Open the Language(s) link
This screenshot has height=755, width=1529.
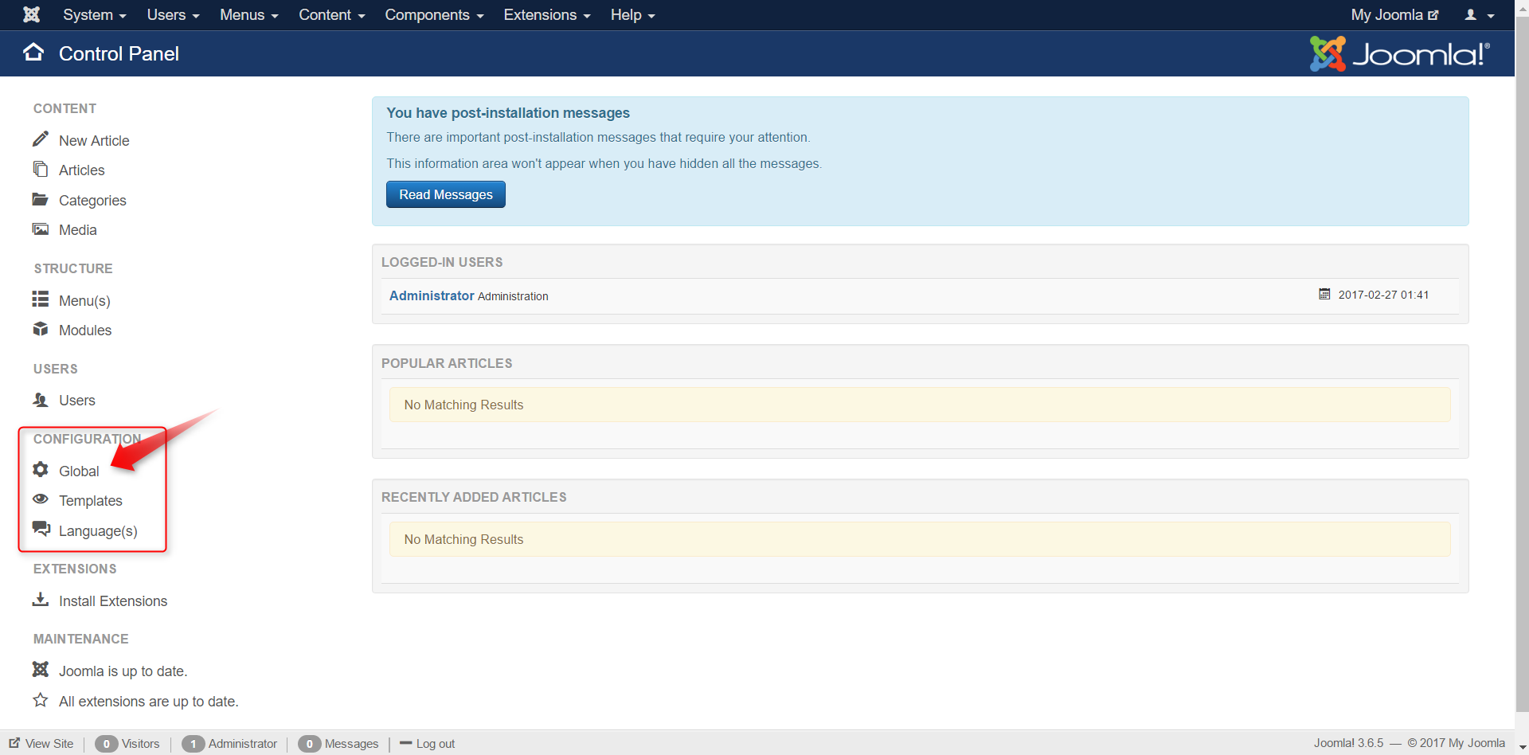pos(98,531)
